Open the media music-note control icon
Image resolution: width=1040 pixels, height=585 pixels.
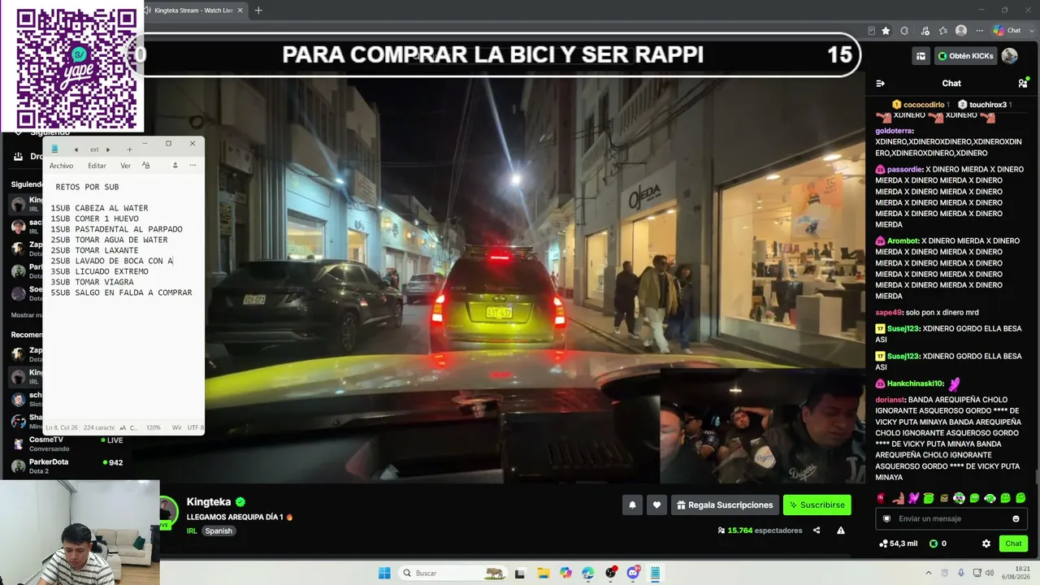coord(925,31)
